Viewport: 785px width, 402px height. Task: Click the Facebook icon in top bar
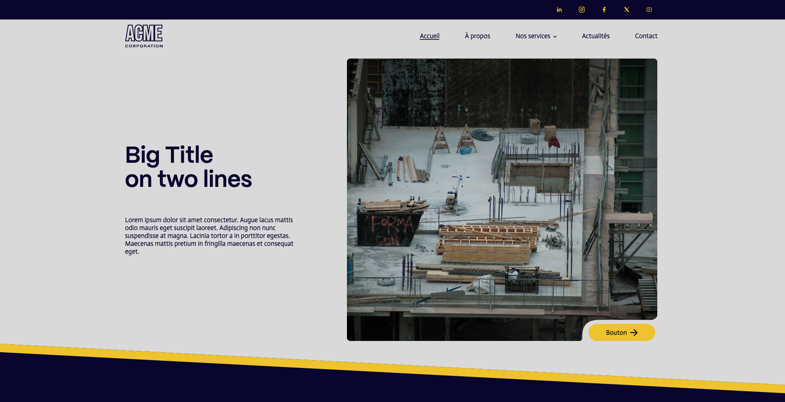(604, 10)
